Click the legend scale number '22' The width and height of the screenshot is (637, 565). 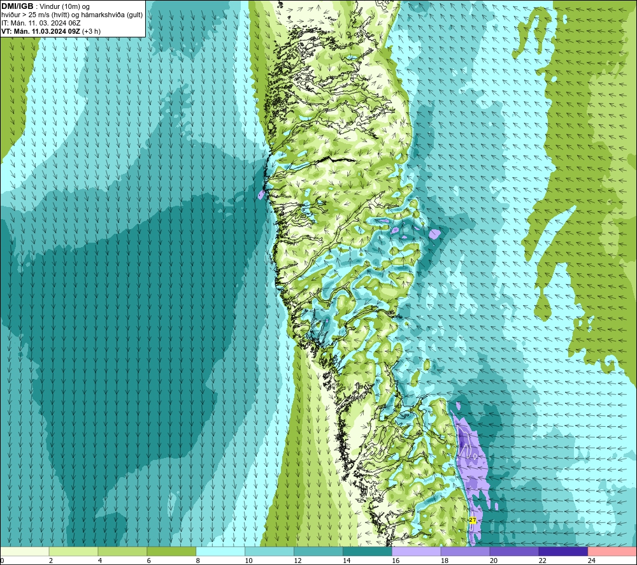click(543, 561)
